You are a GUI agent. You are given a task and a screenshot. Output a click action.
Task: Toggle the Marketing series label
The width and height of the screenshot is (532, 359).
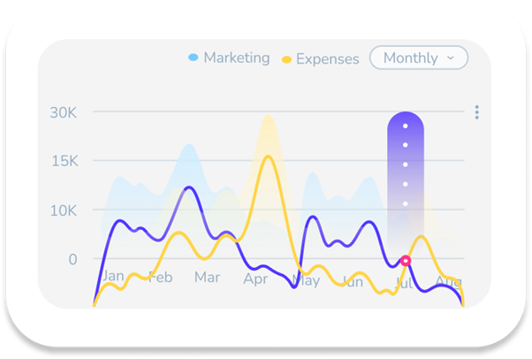[x=236, y=57]
